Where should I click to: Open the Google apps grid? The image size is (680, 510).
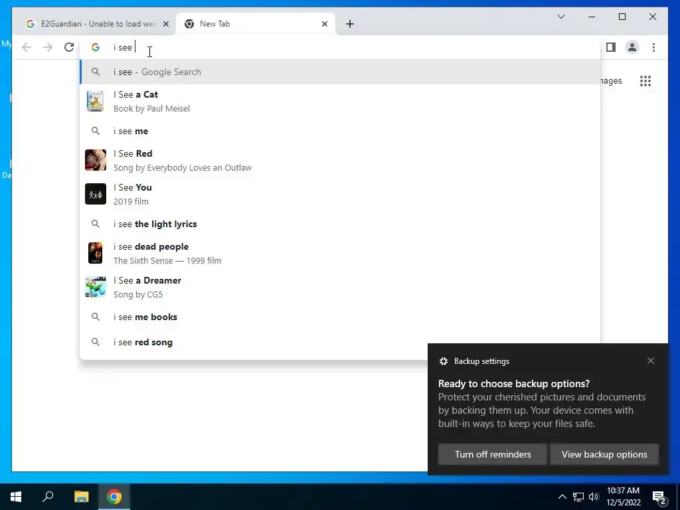pyautogui.click(x=645, y=81)
